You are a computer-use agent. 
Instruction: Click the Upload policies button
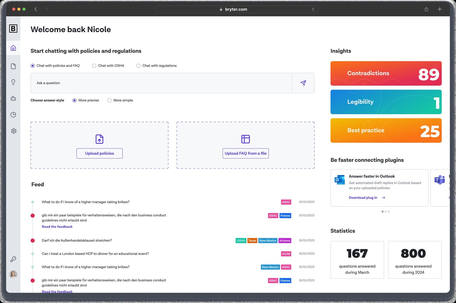point(99,153)
